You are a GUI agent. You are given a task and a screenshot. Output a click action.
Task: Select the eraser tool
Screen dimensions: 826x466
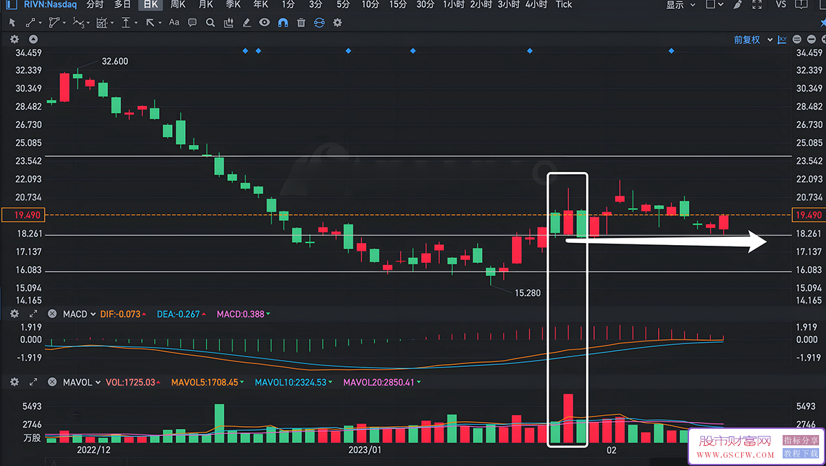pyautogui.click(x=246, y=23)
